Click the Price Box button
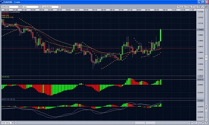209x125 pixels. pos(182,7)
